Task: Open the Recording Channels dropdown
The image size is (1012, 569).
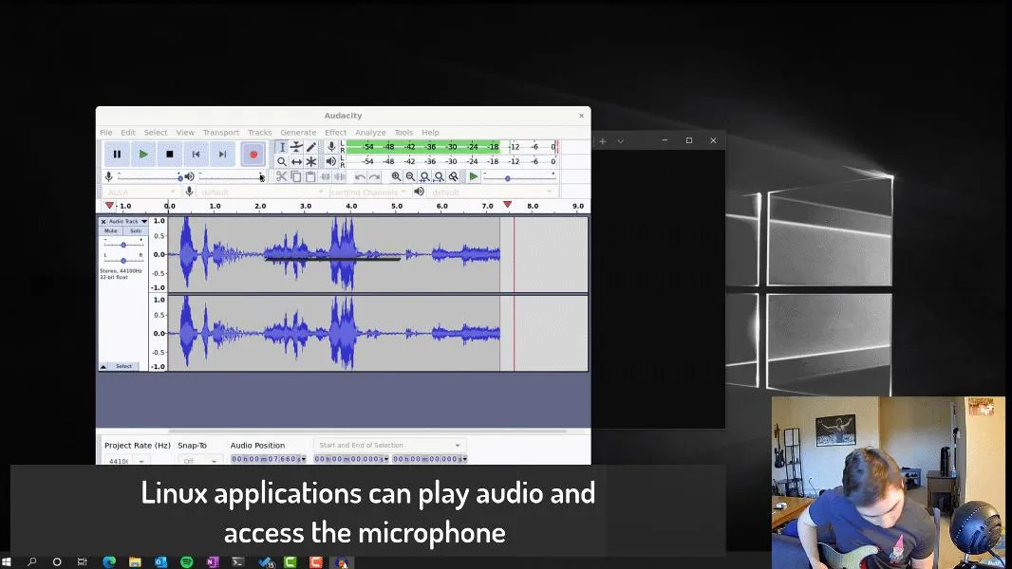Action: [x=368, y=192]
